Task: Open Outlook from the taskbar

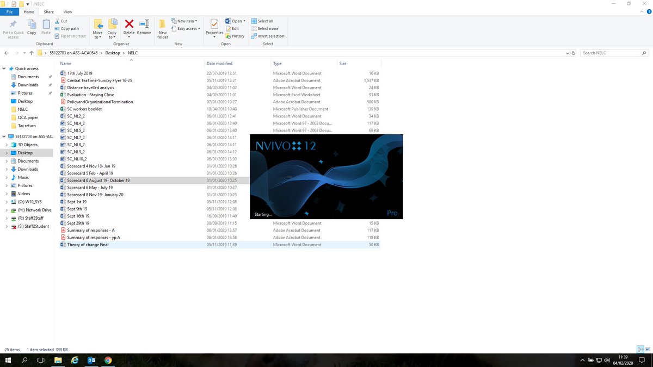Action: click(x=91, y=360)
